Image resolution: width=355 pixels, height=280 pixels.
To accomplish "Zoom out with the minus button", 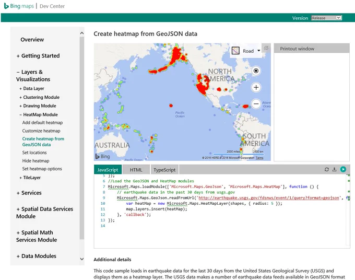I will coord(256,104).
